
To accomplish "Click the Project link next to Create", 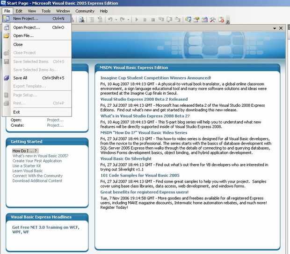I will tap(55, 125).
